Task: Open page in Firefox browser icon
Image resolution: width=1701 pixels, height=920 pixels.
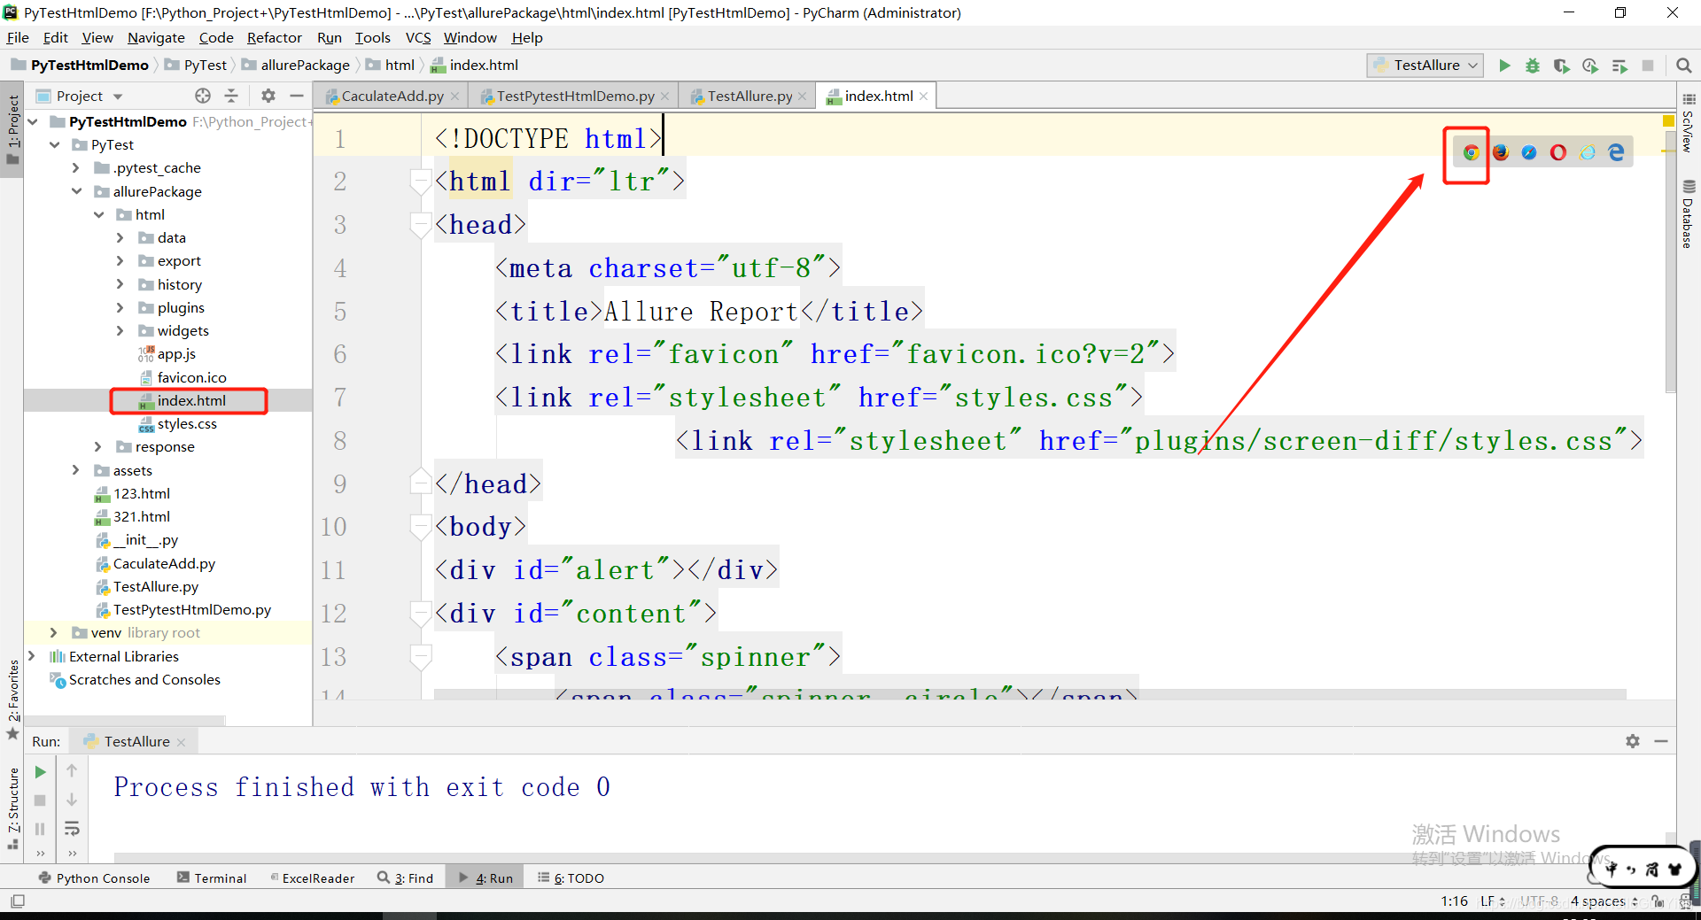Action: coord(1500,152)
